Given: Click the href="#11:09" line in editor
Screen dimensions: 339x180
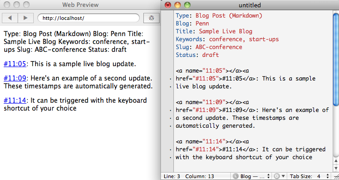Looking at the screenshot, I should pos(252,110).
